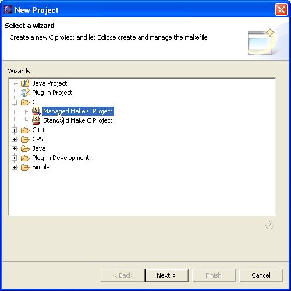Click the open C folder icon
This screenshot has height=291, width=291.
point(25,102)
